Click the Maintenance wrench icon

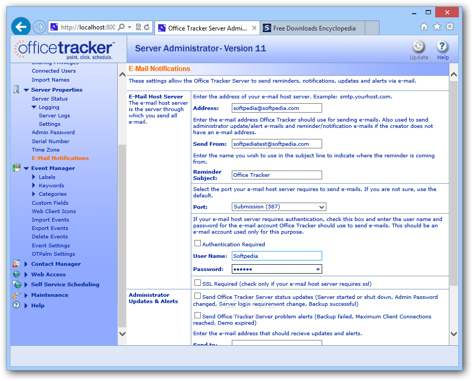pyautogui.click(x=16, y=295)
